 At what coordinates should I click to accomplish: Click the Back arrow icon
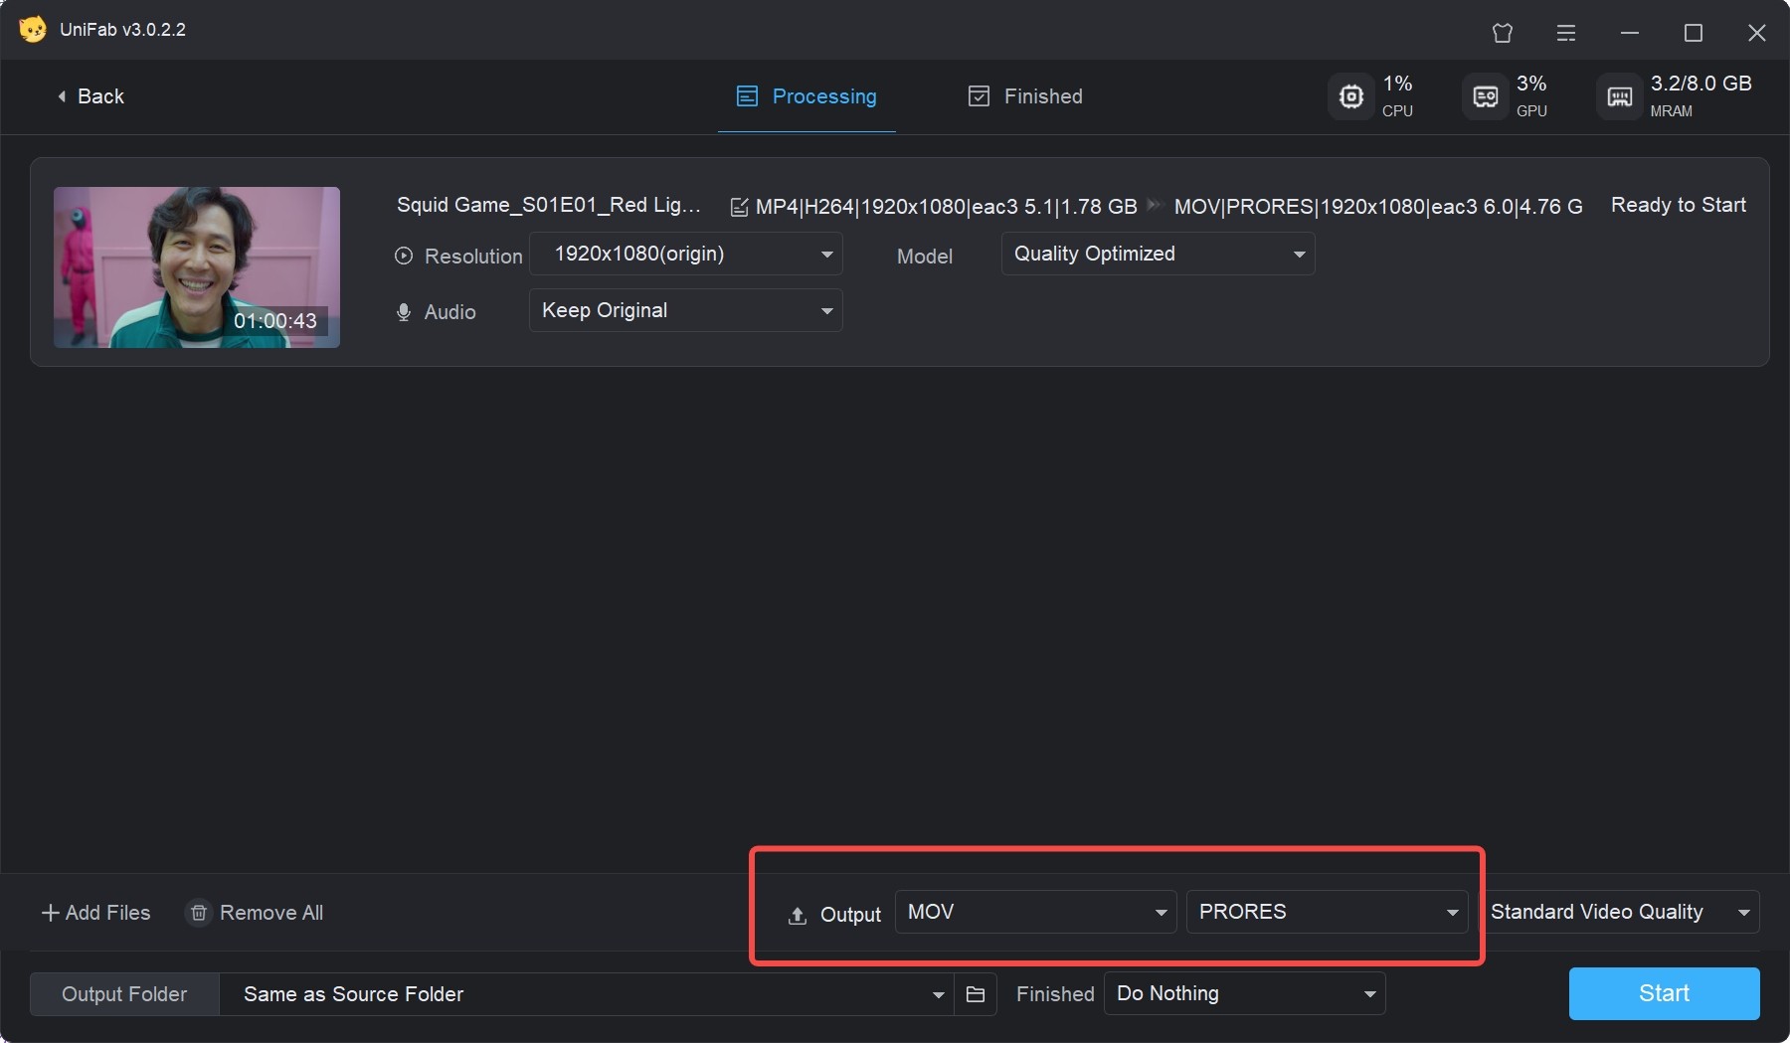(62, 96)
